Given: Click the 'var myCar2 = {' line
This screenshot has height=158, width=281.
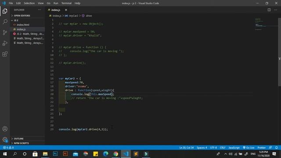Looking at the screenshot, I should (70, 79).
